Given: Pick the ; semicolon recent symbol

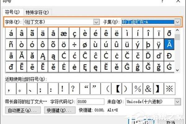Looking at the screenshot, I should (43, 89).
